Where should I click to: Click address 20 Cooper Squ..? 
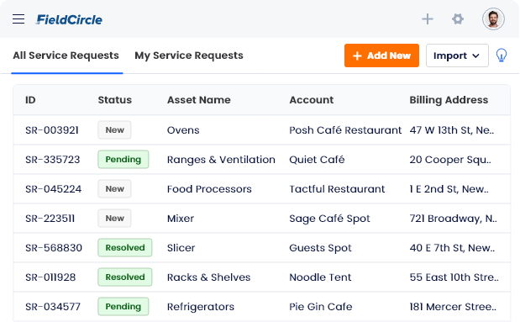point(450,160)
